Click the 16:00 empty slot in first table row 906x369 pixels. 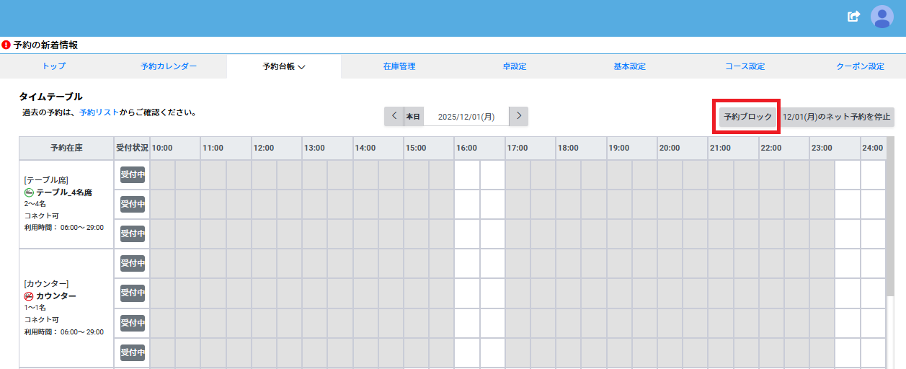pos(467,175)
